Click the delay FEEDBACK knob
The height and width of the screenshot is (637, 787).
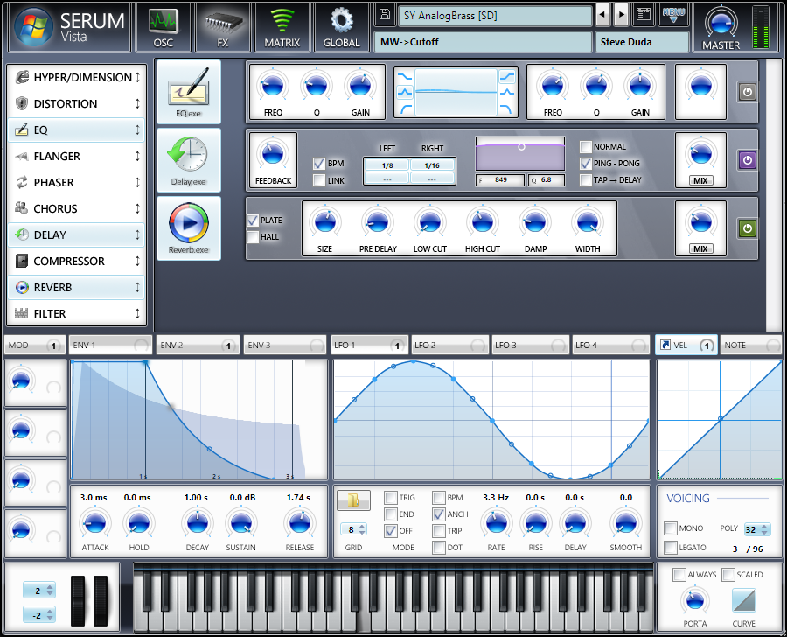coord(273,153)
